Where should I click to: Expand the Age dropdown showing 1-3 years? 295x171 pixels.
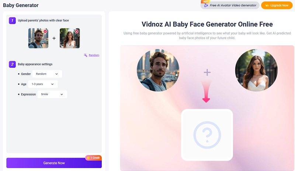[x=43, y=84]
